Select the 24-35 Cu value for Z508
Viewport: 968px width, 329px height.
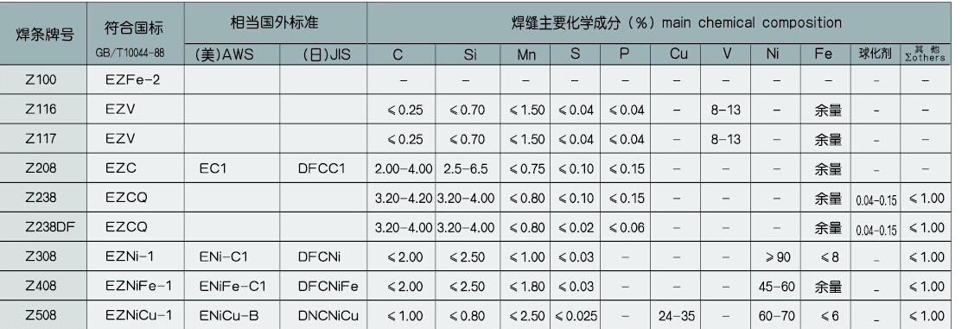[678, 316]
